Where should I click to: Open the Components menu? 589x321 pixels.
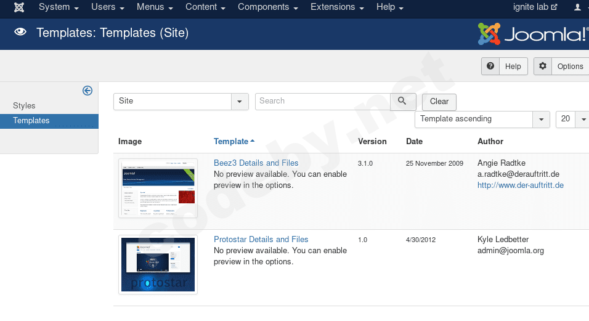pos(268,7)
